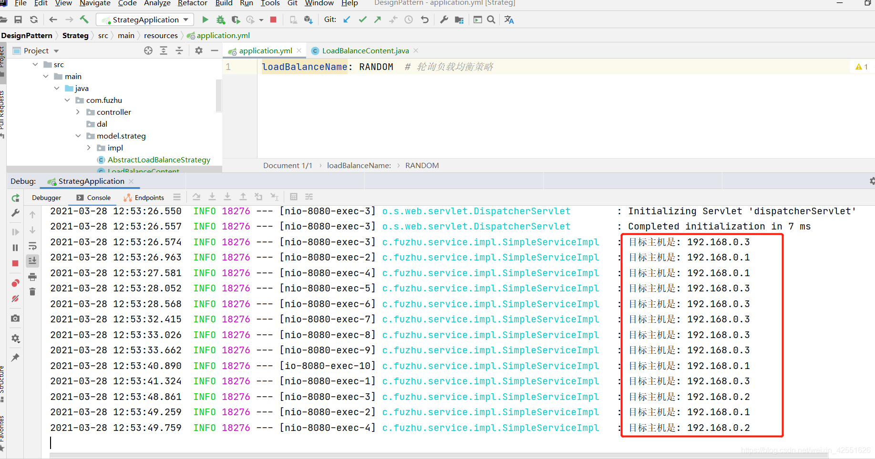
Task: Push commits with Git arrow icon
Action: pos(378,20)
